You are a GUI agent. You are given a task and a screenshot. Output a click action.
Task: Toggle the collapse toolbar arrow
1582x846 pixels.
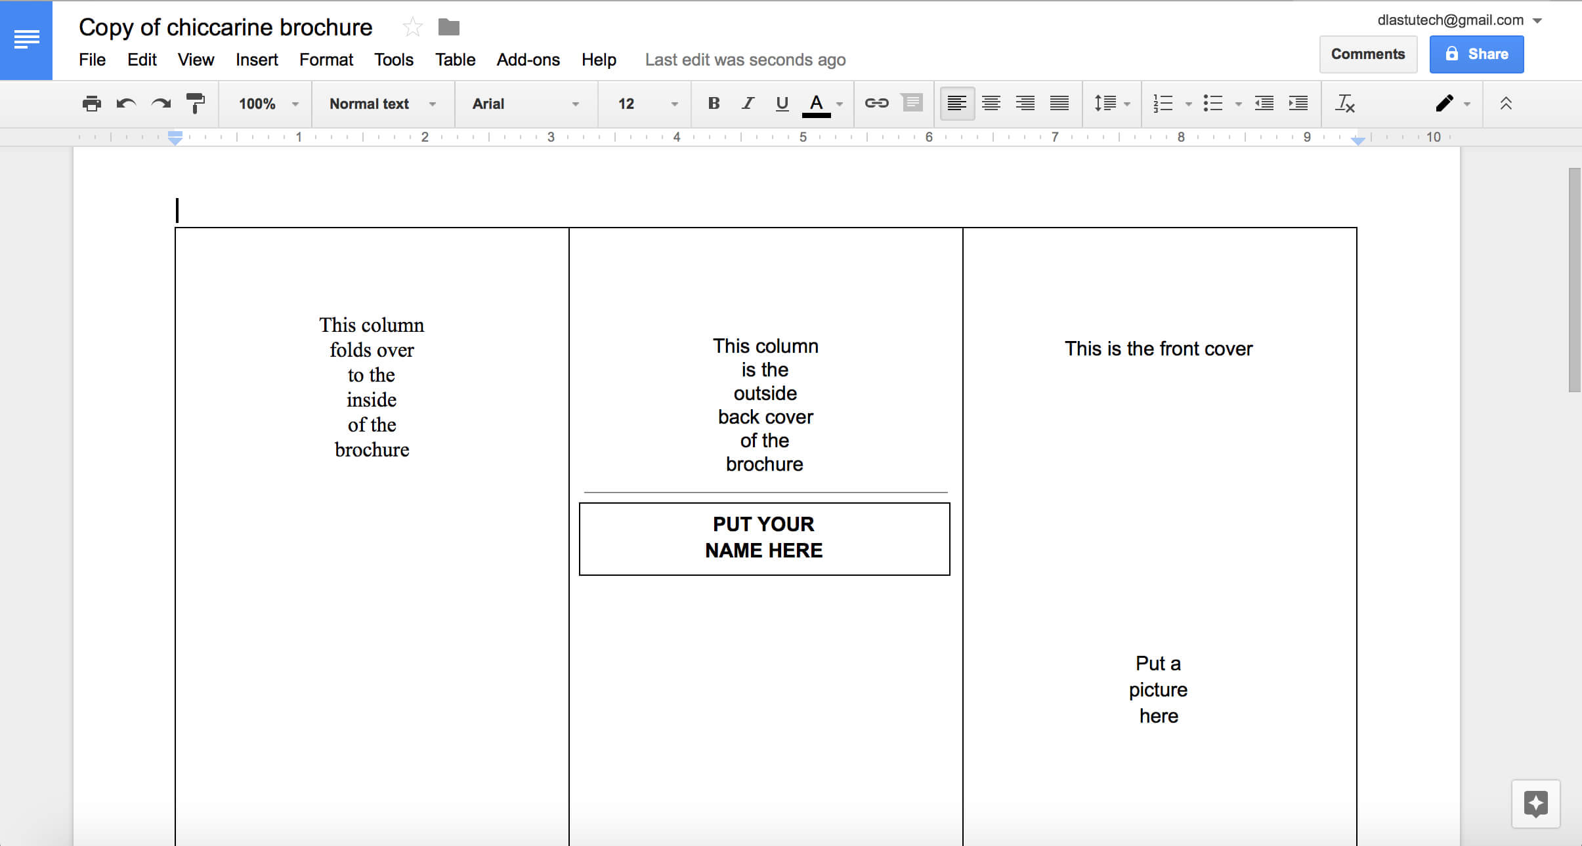[x=1505, y=102]
